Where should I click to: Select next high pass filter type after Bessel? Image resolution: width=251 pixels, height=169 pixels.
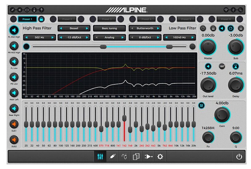(87, 29)
